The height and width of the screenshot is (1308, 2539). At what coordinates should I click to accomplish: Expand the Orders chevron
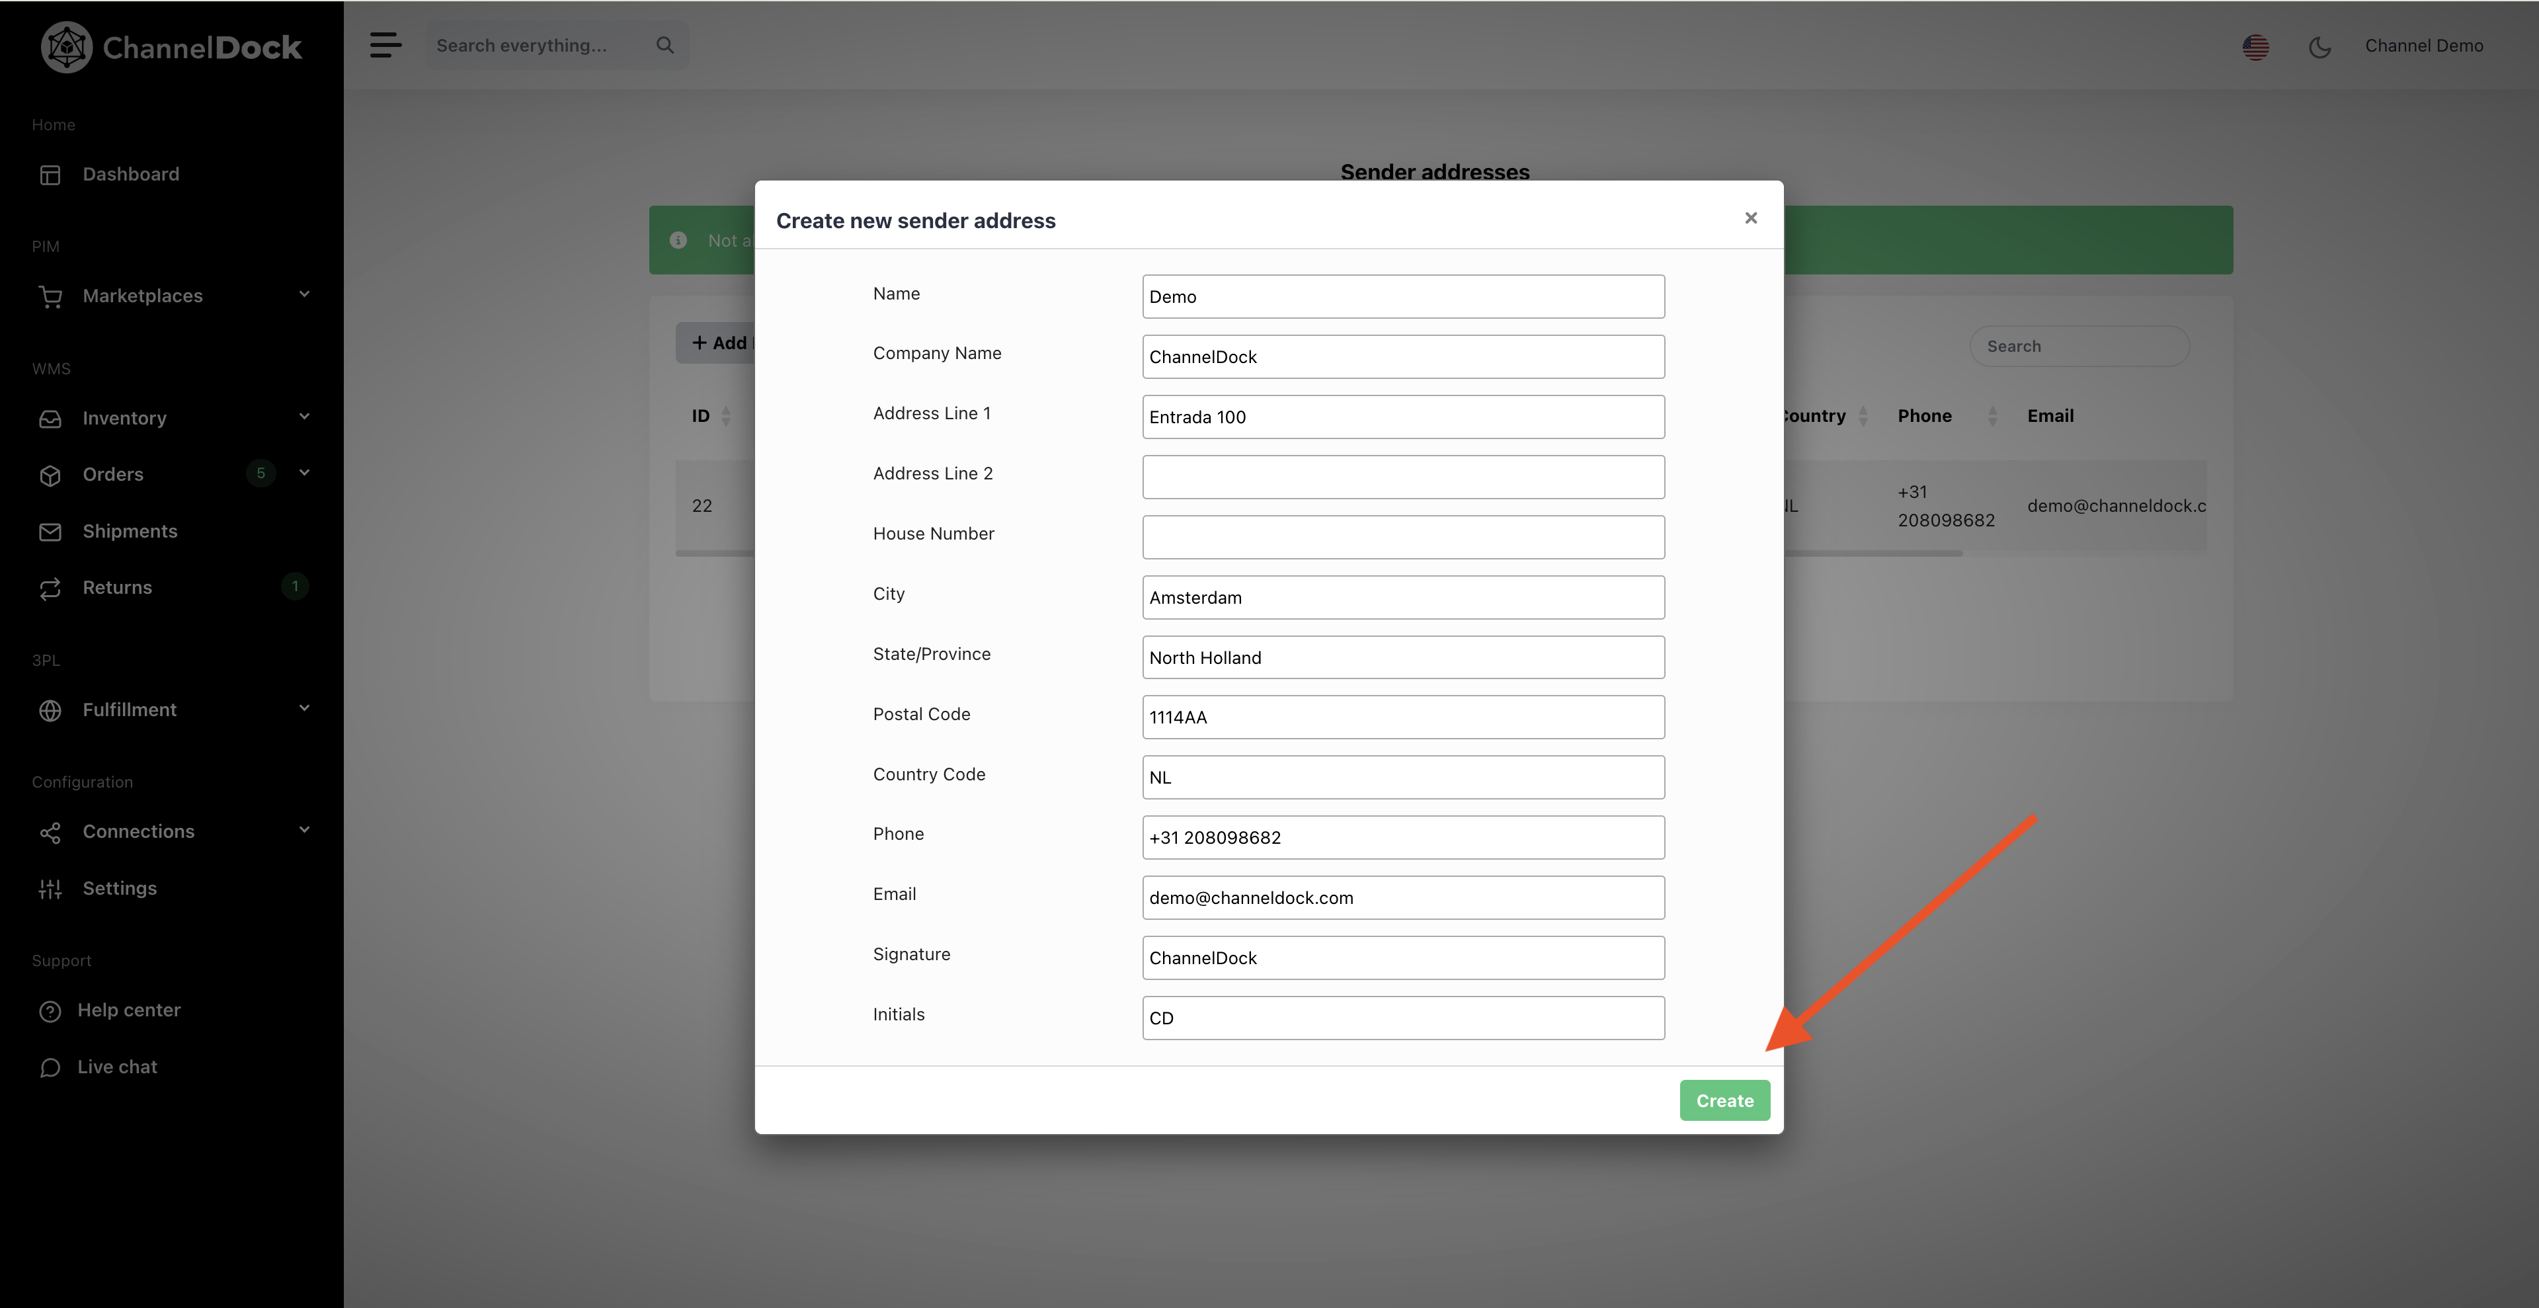pyautogui.click(x=305, y=472)
